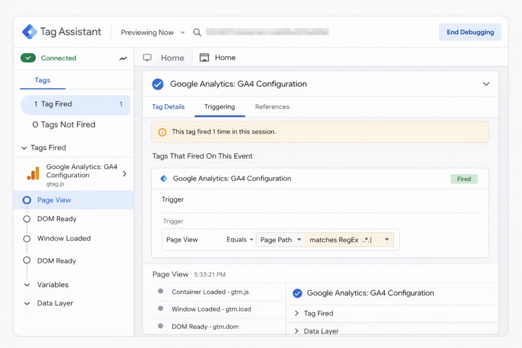
Task: Select the second DOM Ready event circle
Action: (x=27, y=260)
